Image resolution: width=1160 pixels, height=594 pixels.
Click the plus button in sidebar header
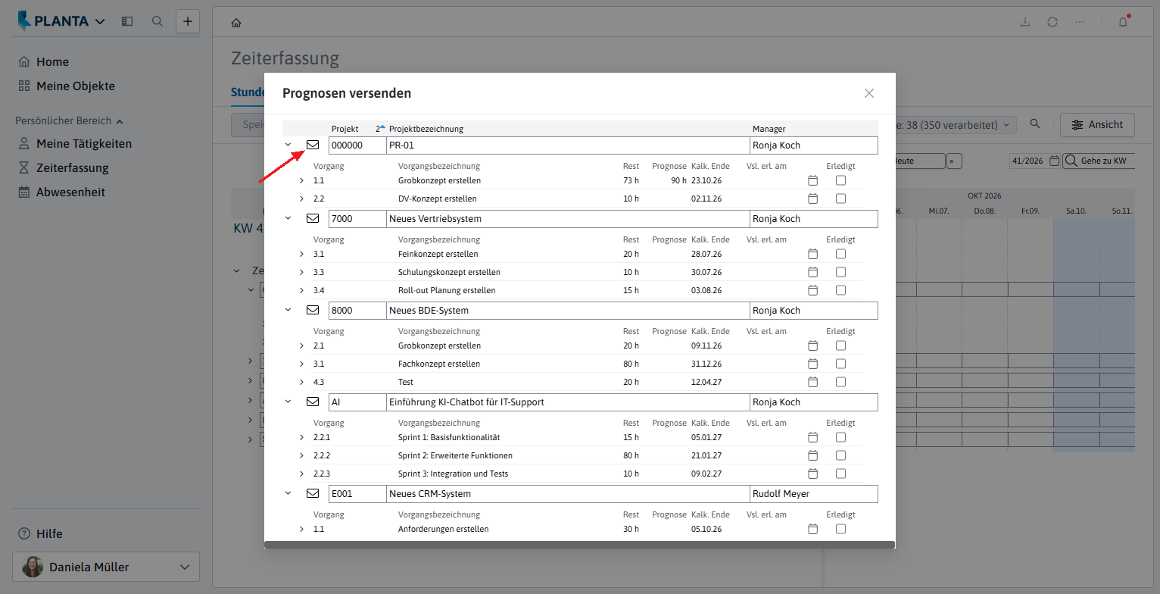coord(188,21)
